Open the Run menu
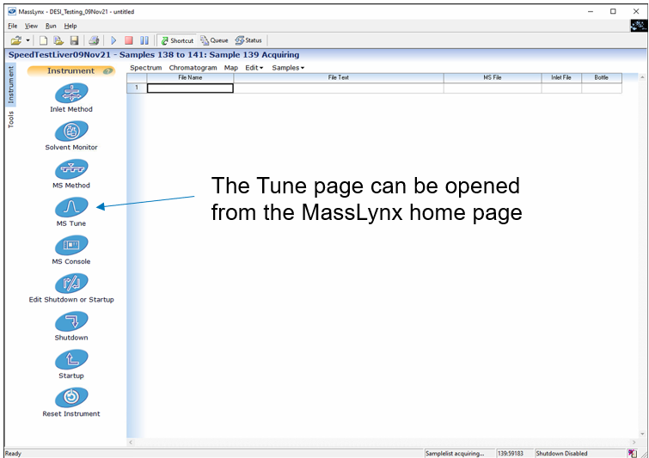Viewport: 649px width, 458px height. point(51,26)
